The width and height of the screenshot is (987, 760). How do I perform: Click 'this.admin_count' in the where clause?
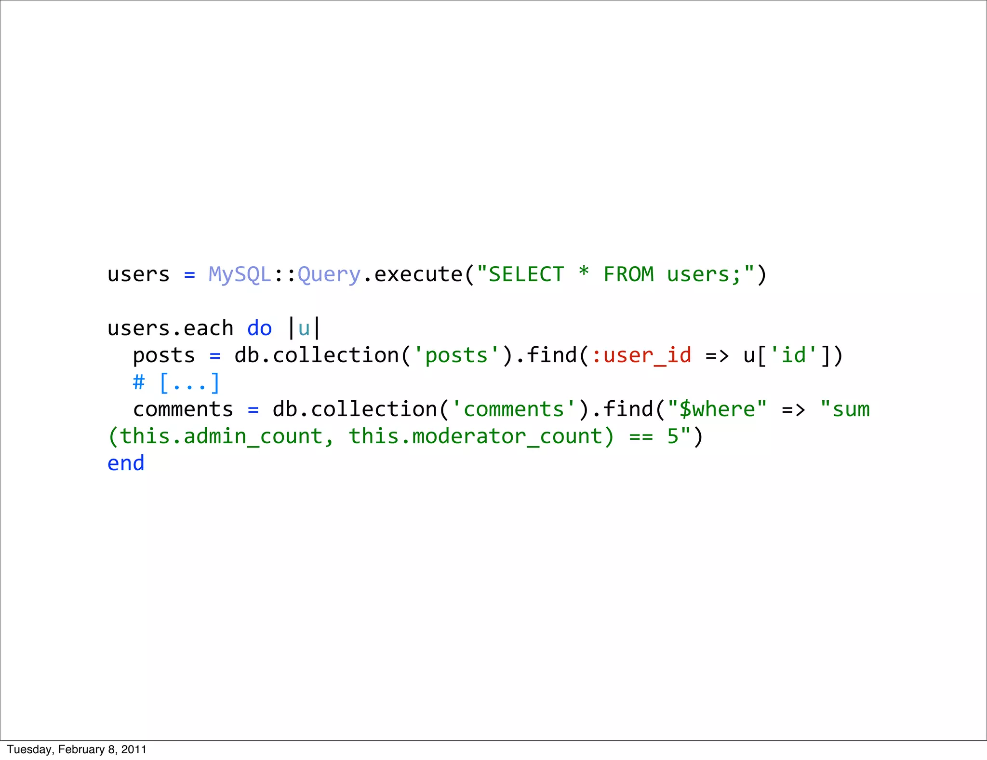[221, 437]
